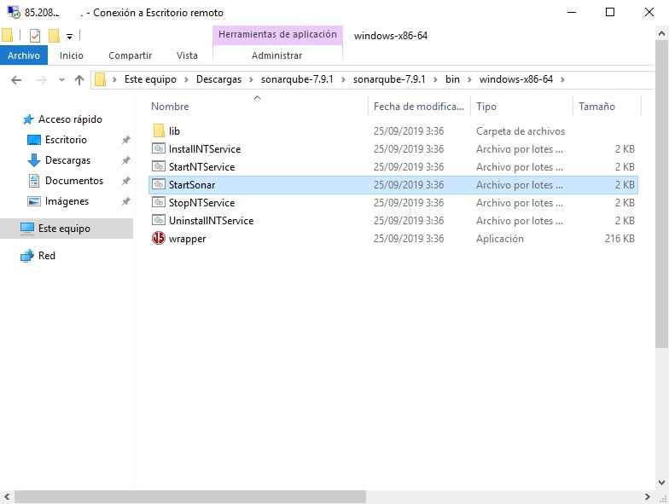
Task: Open the Vista ribbon tab
Action: pyautogui.click(x=187, y=55)
